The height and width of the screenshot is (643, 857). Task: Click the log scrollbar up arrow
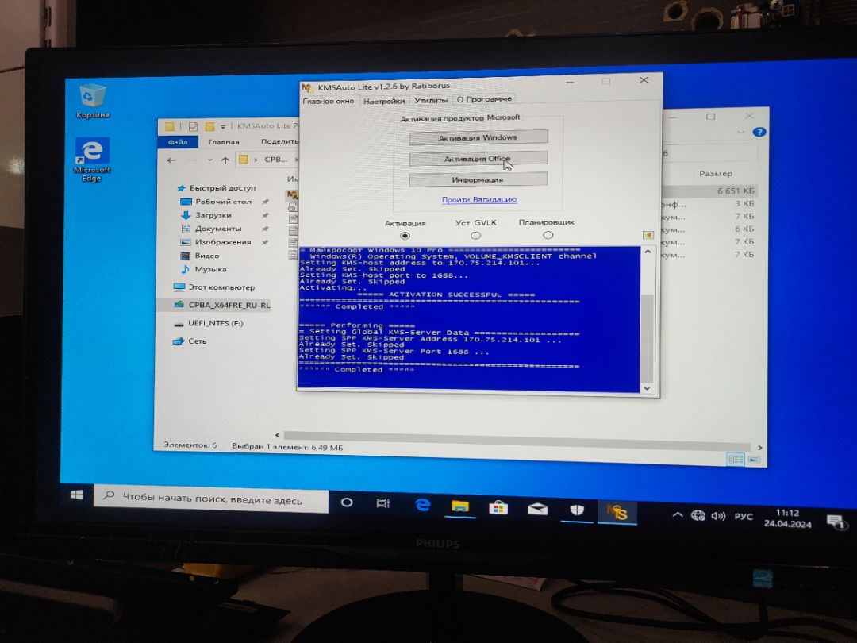pos(648,252)
